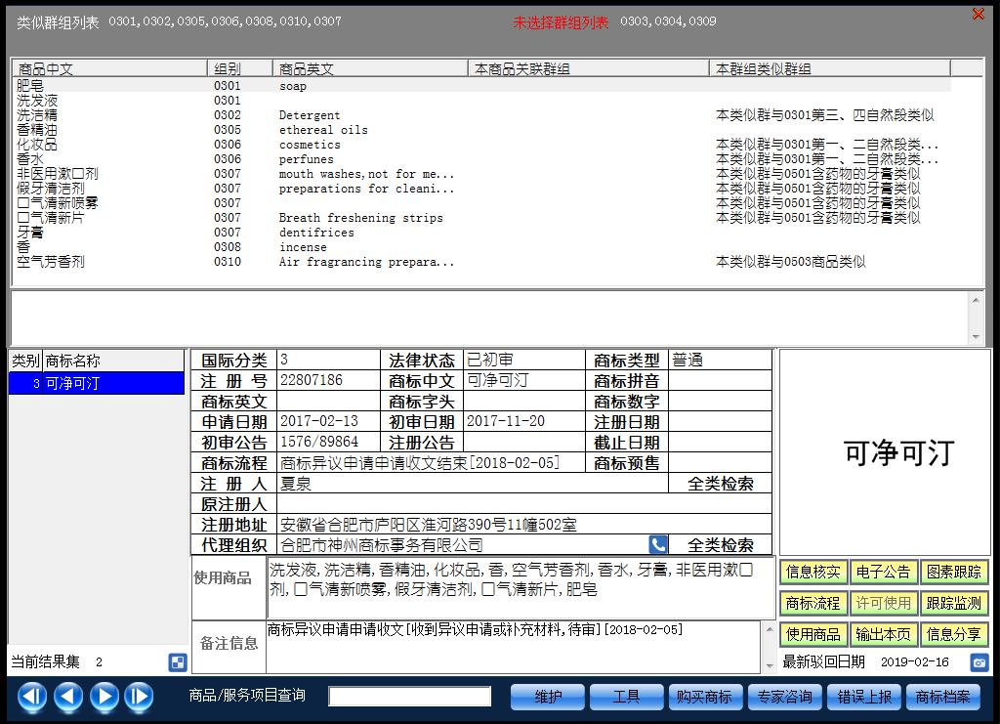Jump to the last record using the skip icon
The image size is (1000, 724).
click(x=140, y=697)
